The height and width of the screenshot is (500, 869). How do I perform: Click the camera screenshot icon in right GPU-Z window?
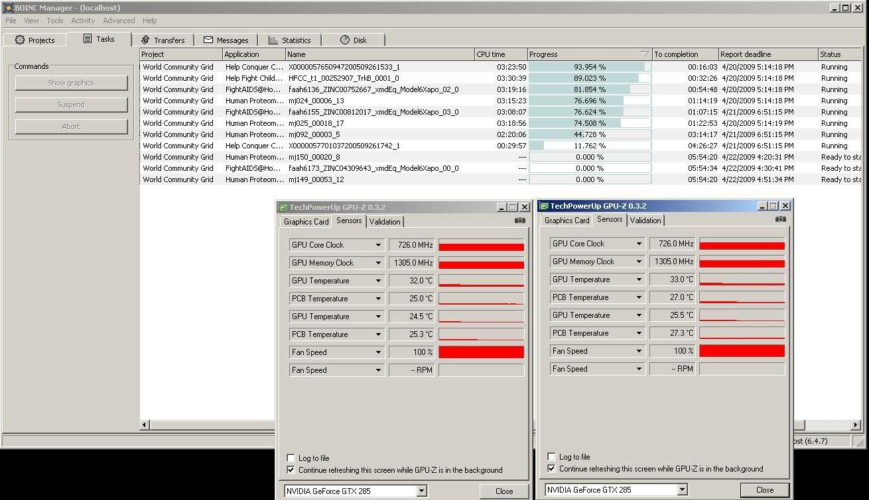point(780,219)
